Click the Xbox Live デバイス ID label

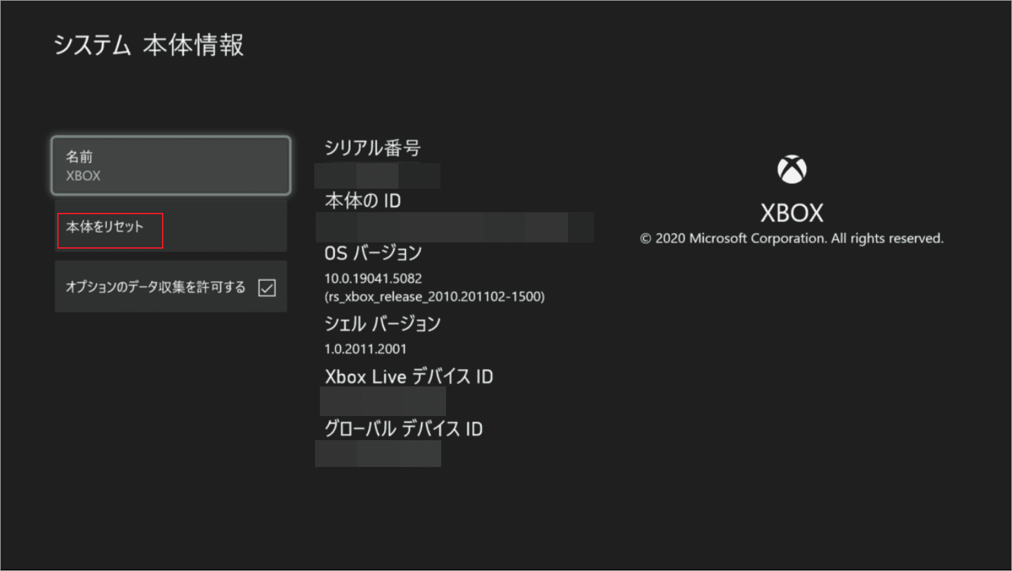click(x=409, y=377)
